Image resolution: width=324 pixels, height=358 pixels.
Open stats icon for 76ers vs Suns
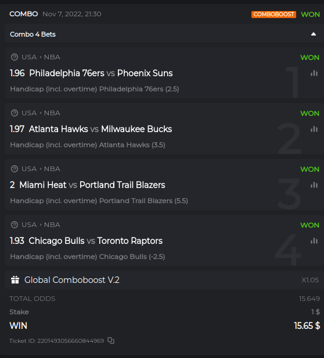tap(314, 73)
